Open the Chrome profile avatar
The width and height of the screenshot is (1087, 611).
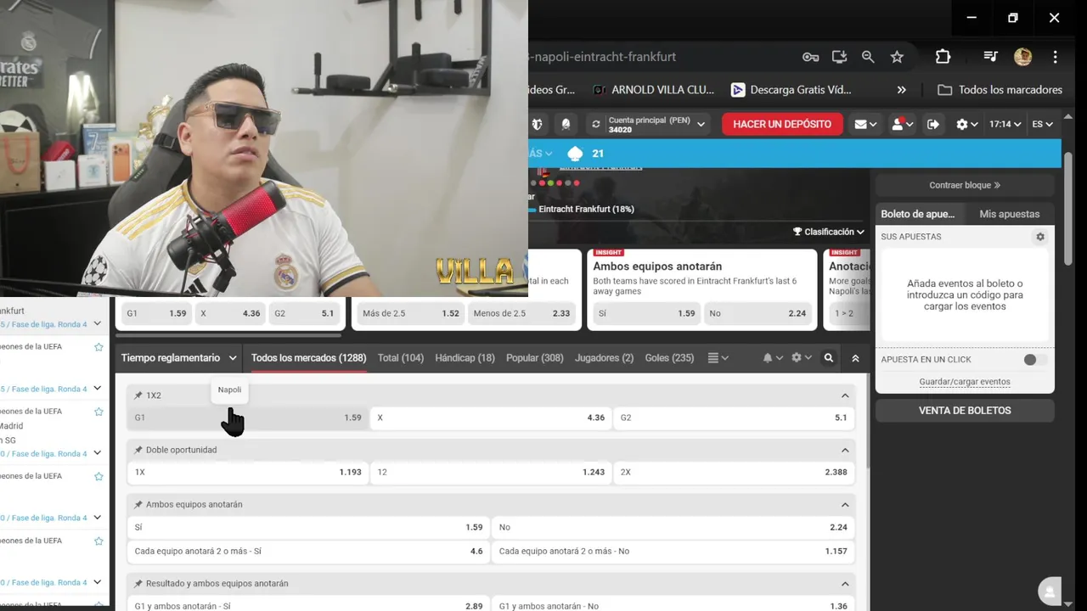[1022, 57]
